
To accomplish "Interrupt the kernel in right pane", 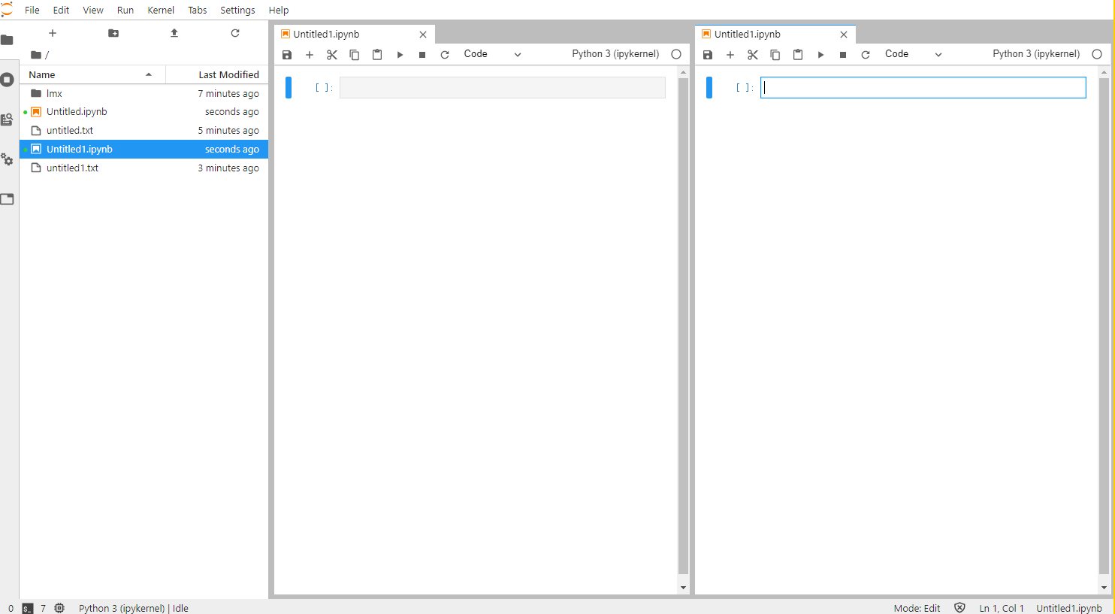I will coord(843,55).
